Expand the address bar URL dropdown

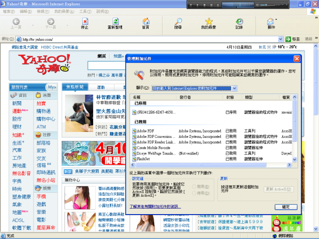click(280, 39)
